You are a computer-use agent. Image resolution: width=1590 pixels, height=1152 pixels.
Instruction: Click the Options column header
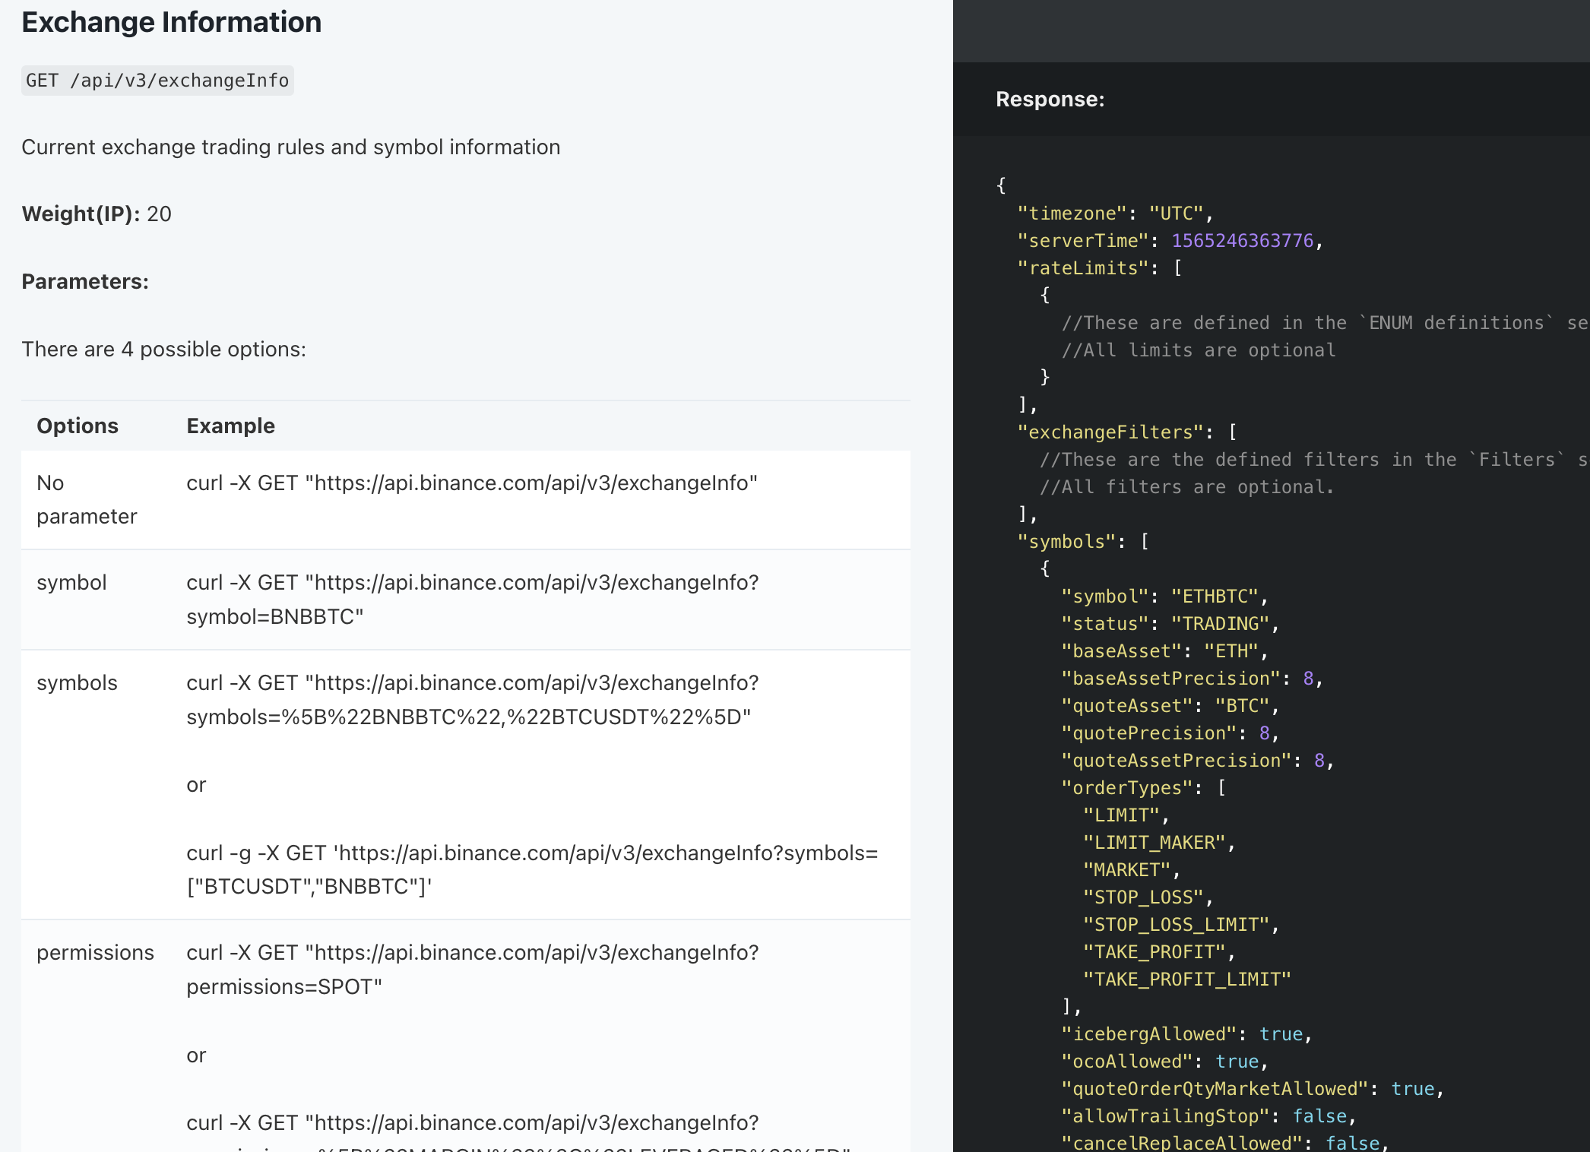pos(78,426)
